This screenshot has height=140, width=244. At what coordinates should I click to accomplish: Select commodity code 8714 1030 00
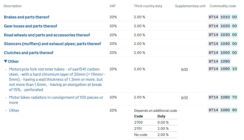point(223,35)
